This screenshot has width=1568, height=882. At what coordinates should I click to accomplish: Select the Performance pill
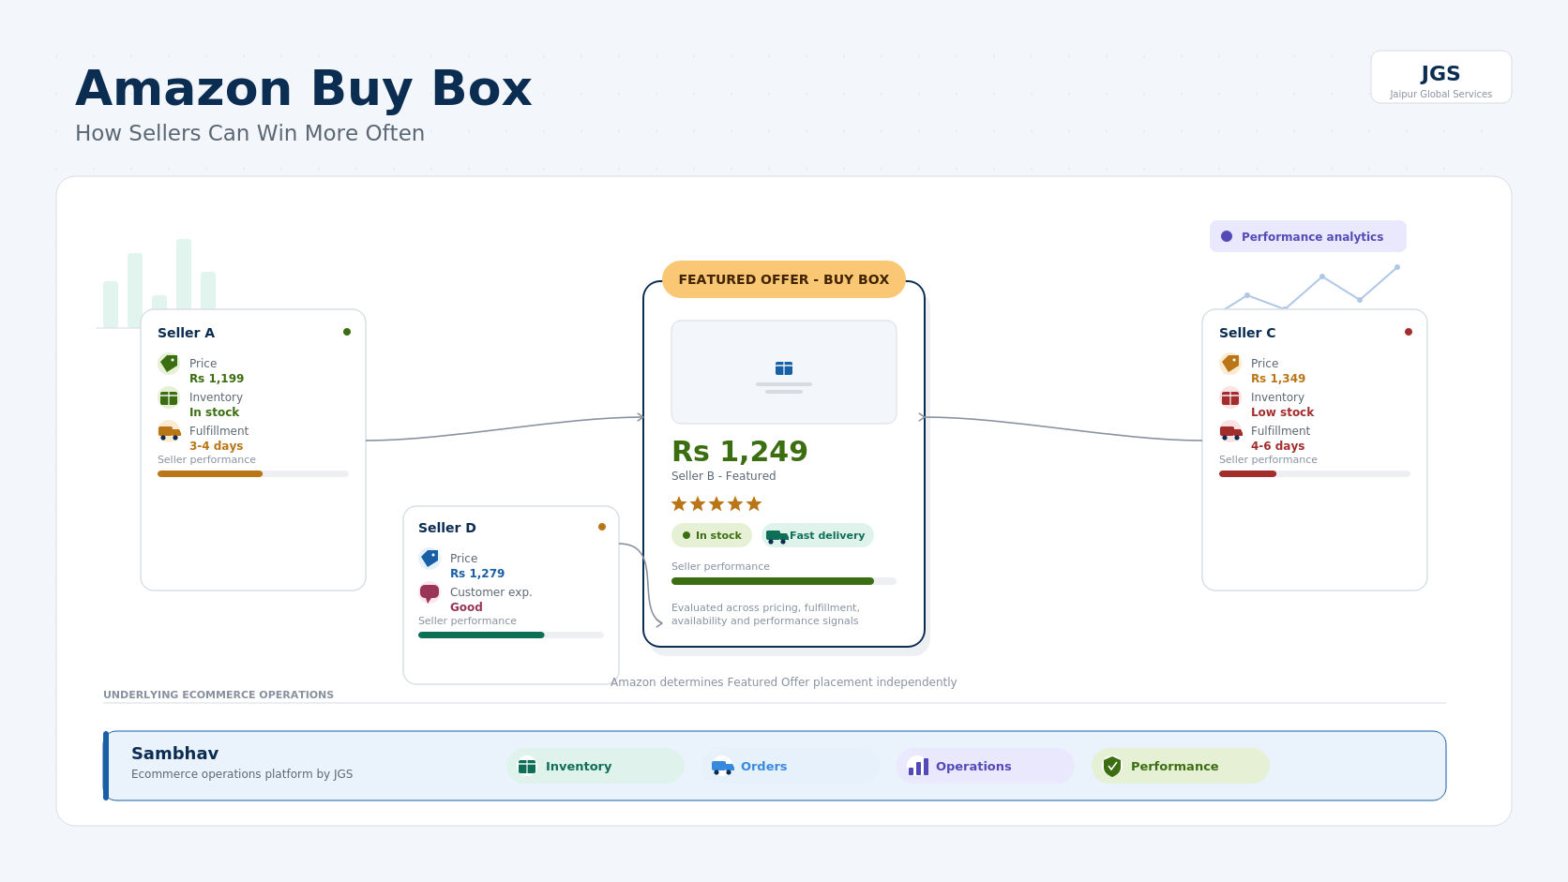pyautogui.click(x=1181, y=766)
